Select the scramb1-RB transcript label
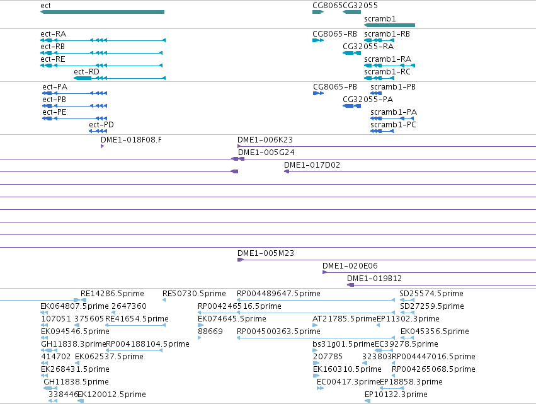Image resolution: width=536 pixels, height=404 pixels. pos(387,34)
